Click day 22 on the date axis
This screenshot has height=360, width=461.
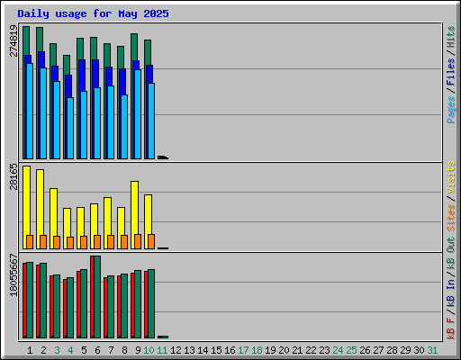point(311,350)
